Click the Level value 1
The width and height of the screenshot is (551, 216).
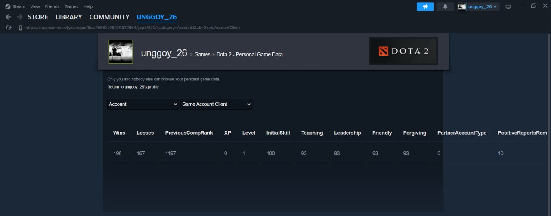244,154
